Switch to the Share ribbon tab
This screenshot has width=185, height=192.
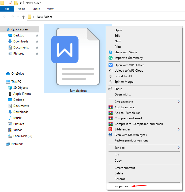point(36,9)
